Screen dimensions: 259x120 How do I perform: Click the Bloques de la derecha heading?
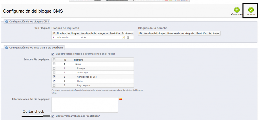(x=153, y=28)
